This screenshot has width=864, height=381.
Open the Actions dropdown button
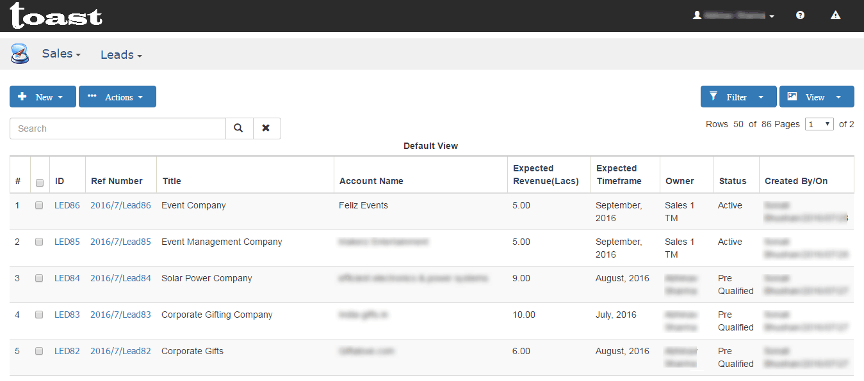pyautogui.click(x=117, y=97)
